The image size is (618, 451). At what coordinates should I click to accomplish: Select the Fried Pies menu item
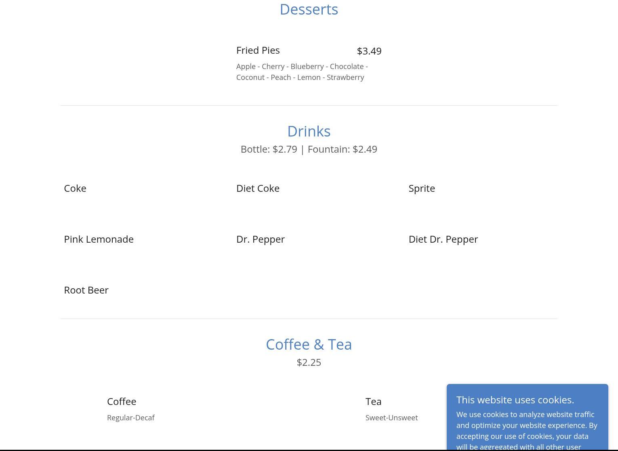click(x=258, y=50)
